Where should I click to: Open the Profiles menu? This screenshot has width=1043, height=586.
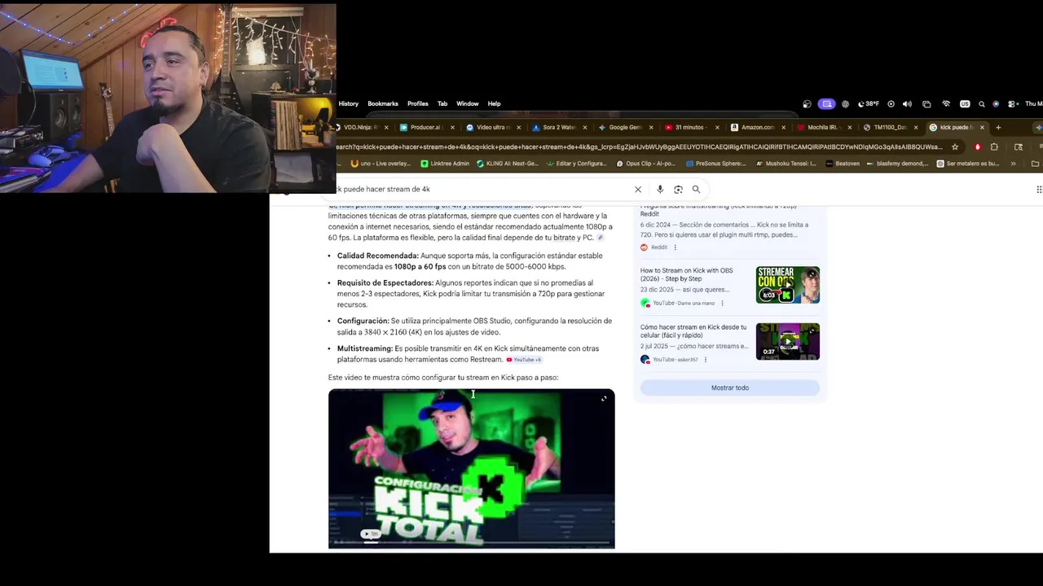[x=418, y=104]
